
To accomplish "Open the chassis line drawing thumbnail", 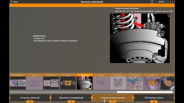I will coord(118,82).
